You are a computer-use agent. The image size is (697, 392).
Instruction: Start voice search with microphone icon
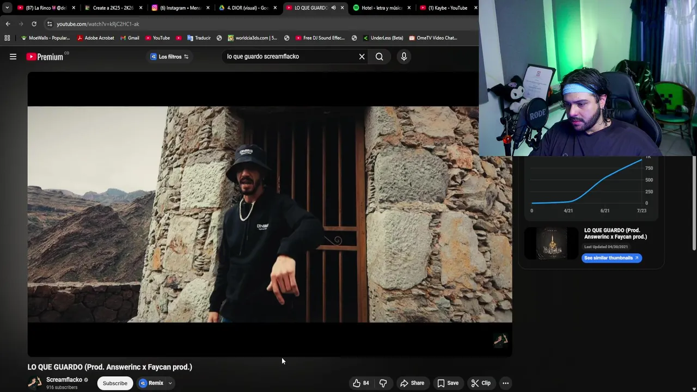click(404, 57)
